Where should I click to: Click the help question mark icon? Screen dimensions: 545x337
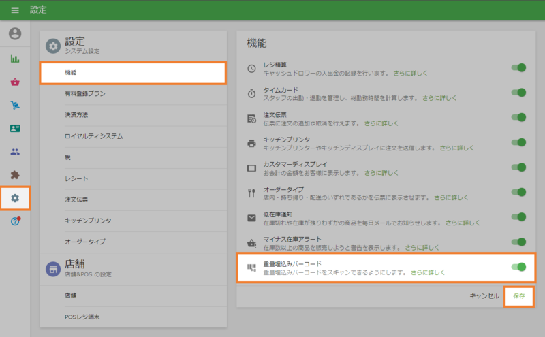point(15,222)
